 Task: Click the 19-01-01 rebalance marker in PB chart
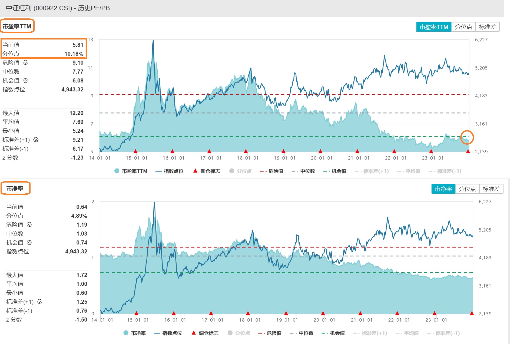coord(286,313)
